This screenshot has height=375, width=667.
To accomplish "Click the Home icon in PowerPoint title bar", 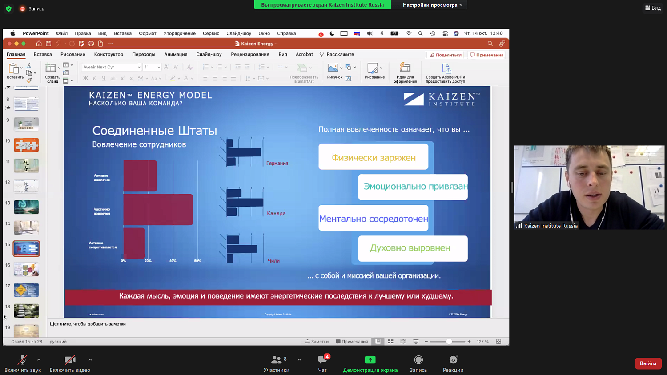I will coord(39,44).
